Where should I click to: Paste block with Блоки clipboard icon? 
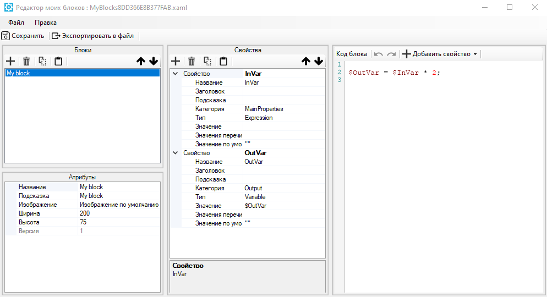coord(58,61)
